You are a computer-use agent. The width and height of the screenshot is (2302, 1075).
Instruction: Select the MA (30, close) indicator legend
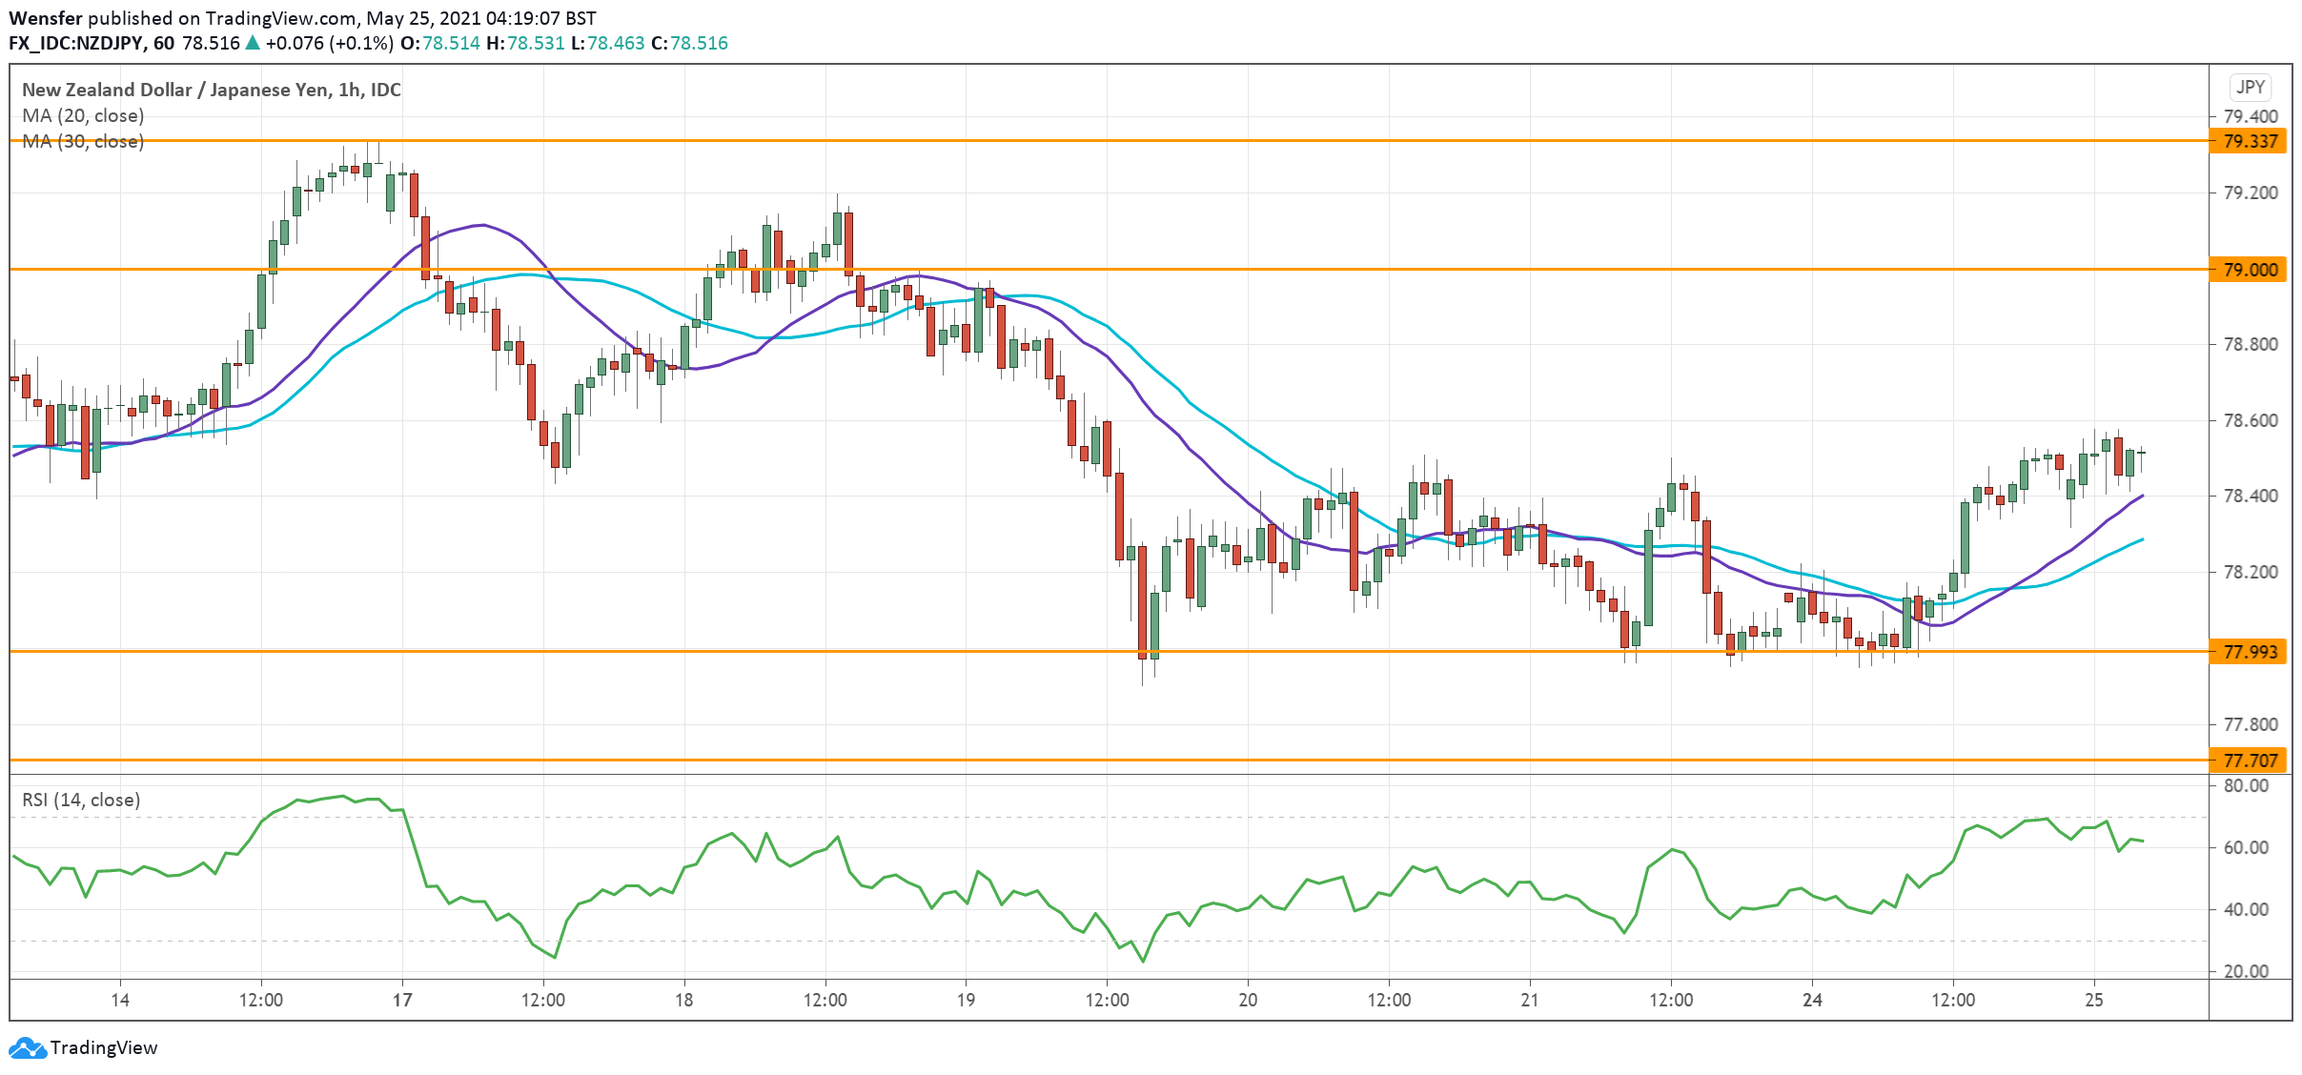tap(83, 141)
